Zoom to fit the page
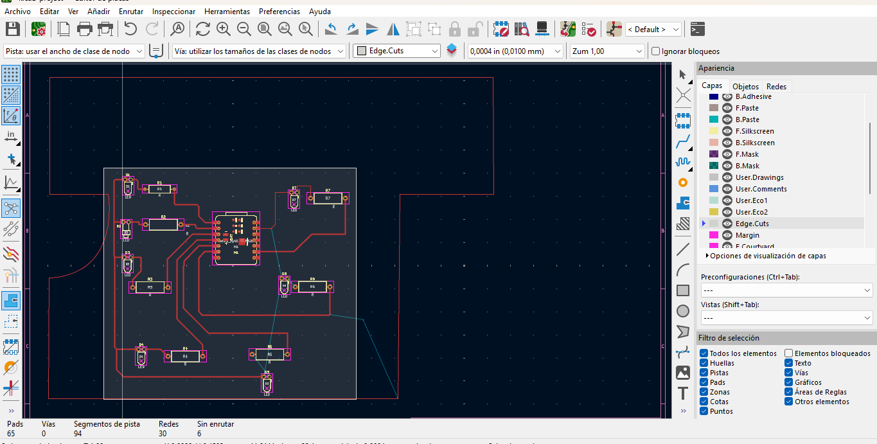 point(265,29)
